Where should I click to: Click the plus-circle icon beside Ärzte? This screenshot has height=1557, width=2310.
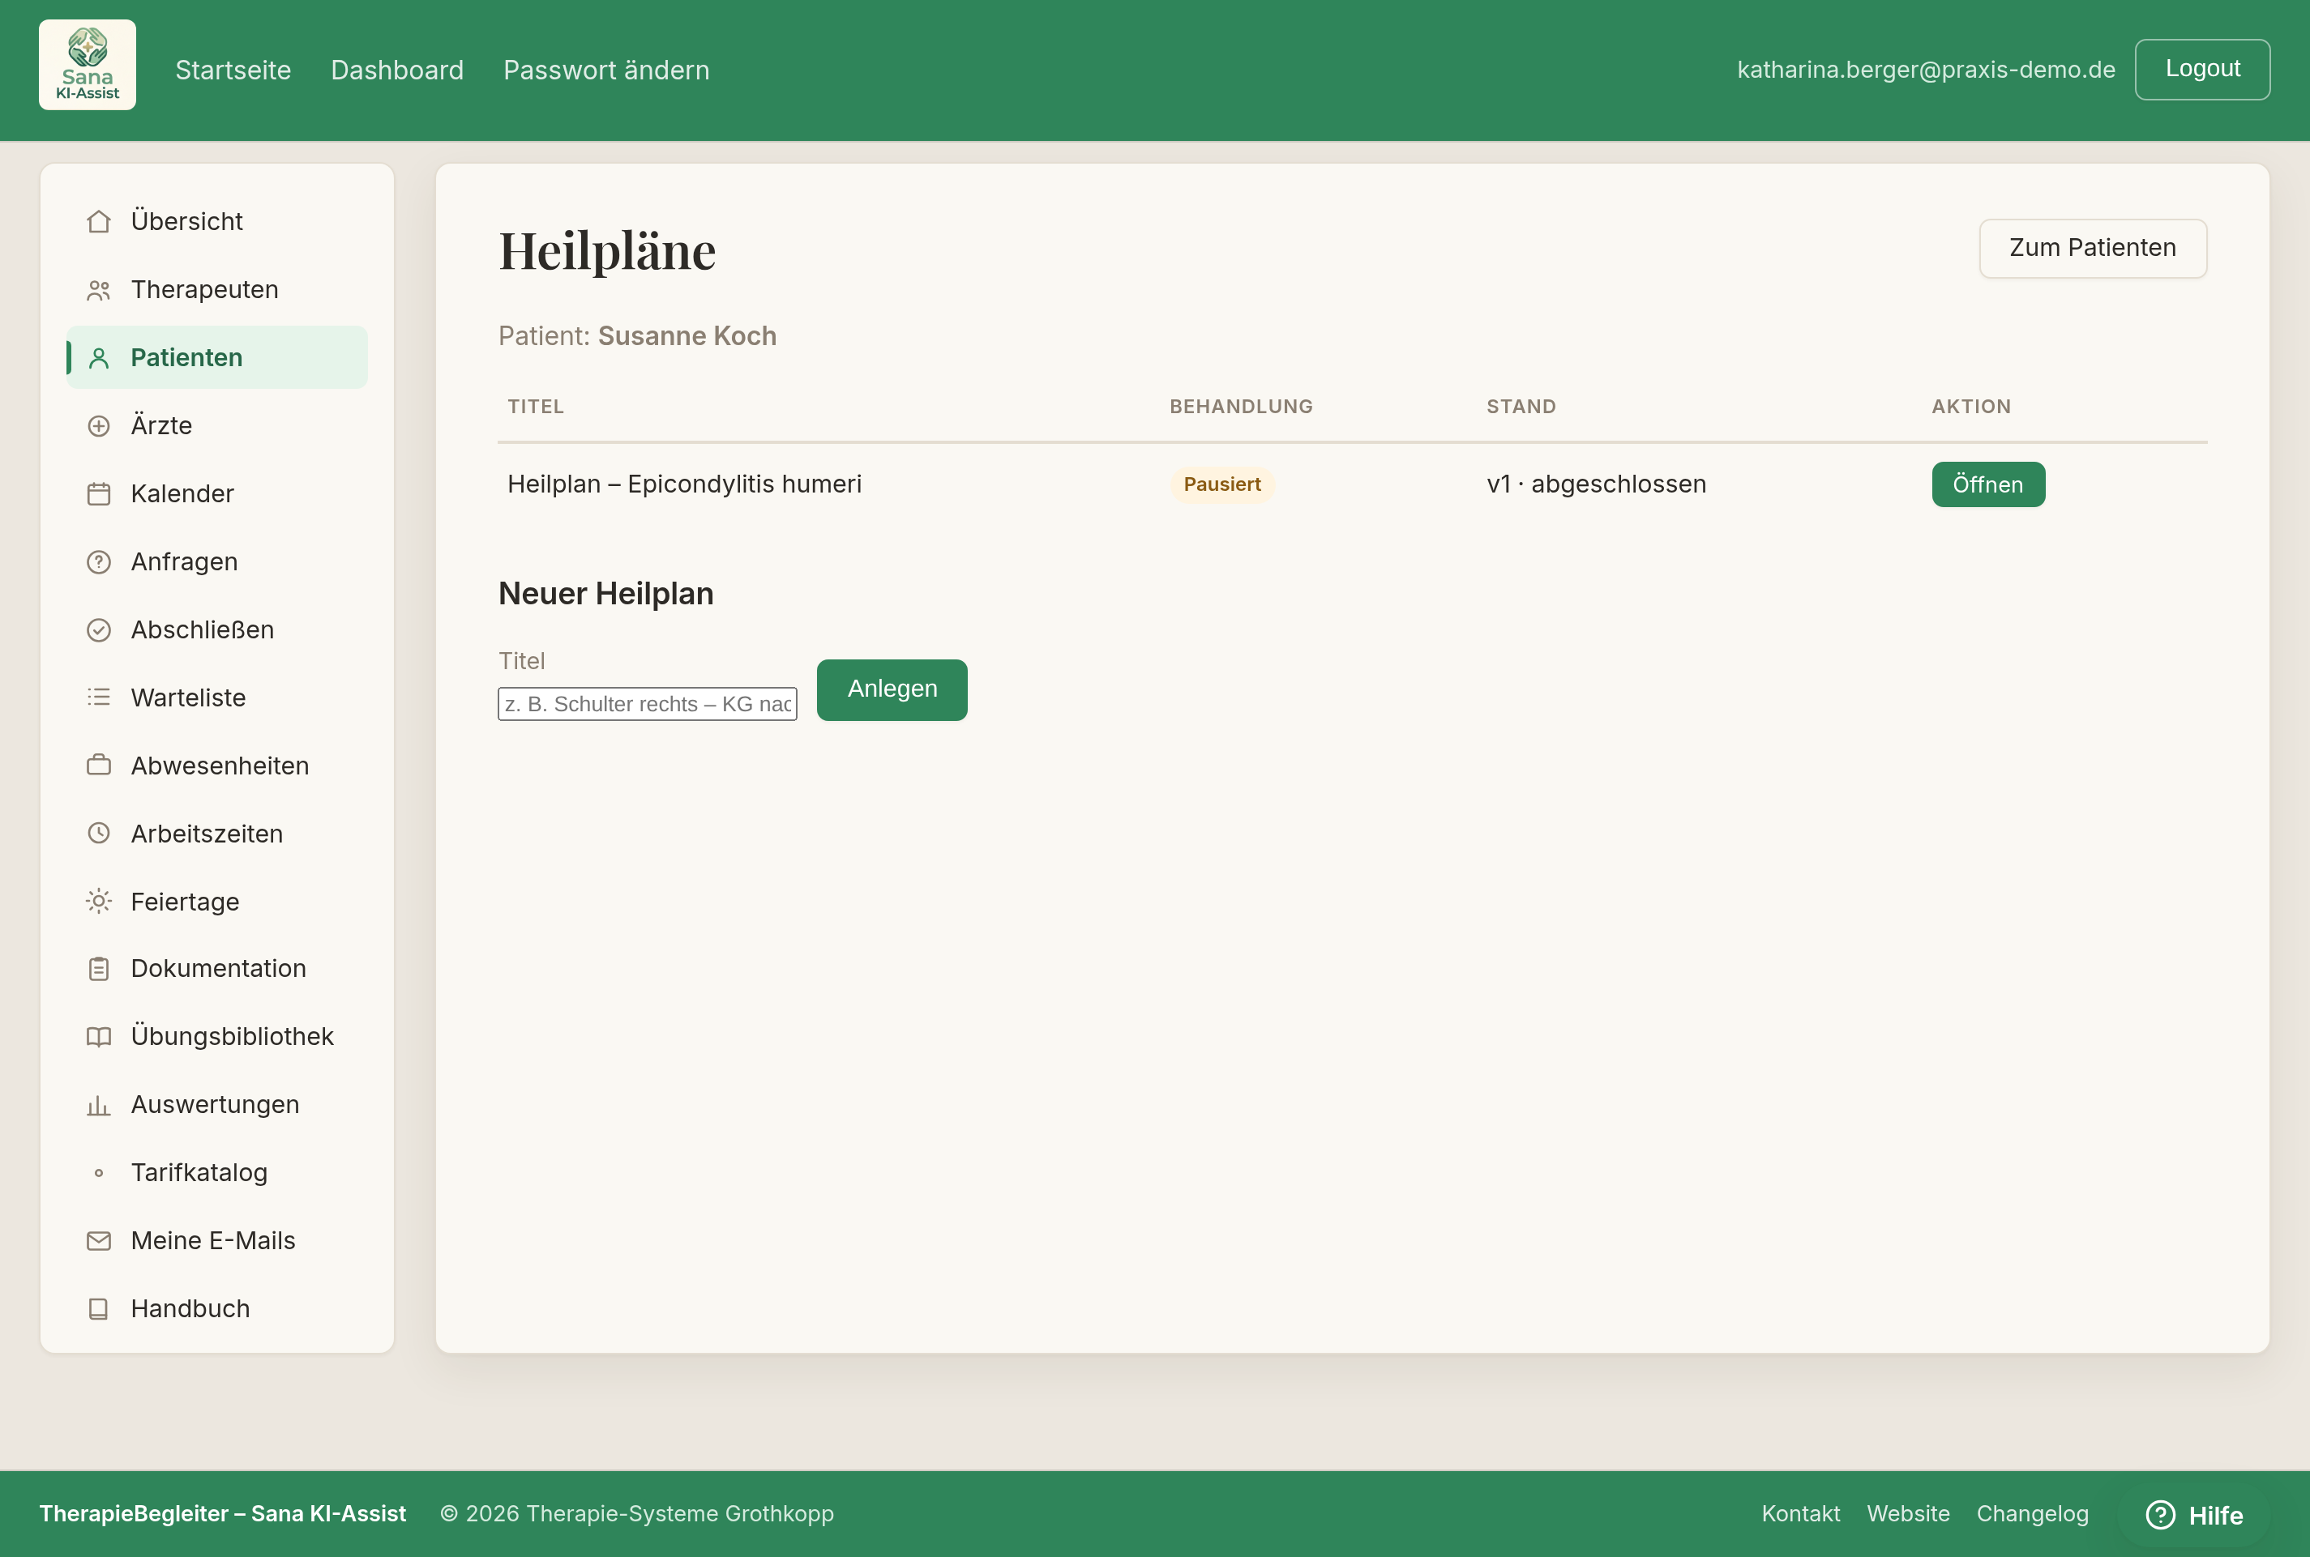pos(98,426)
